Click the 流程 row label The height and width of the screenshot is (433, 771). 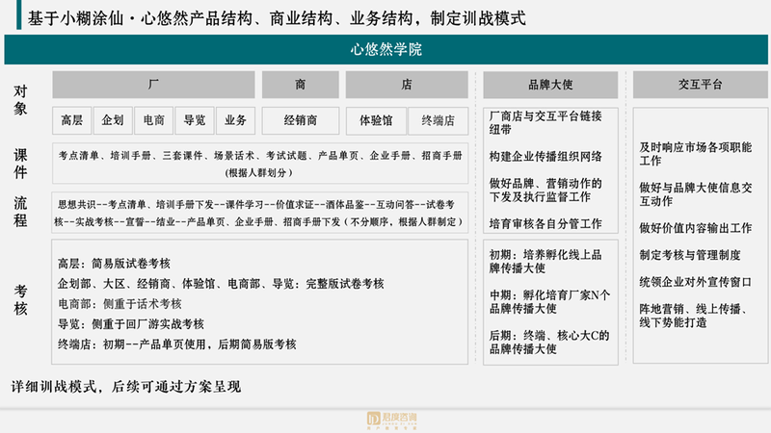pos(20,212)
